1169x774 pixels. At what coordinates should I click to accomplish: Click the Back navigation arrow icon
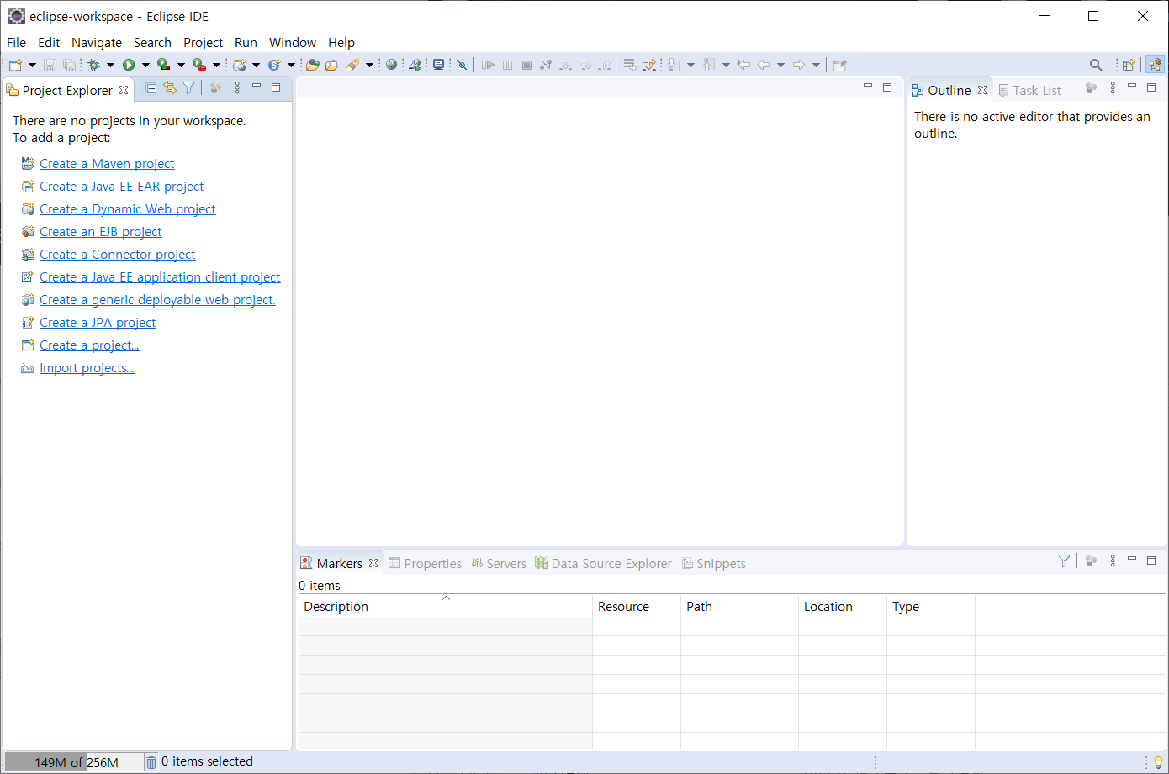click(764, 65)
